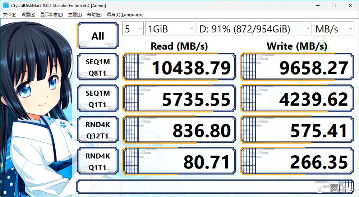This screenshot has height=197, width=359.
Task: Open the 主题(T) menu
Action: [75, 15]
